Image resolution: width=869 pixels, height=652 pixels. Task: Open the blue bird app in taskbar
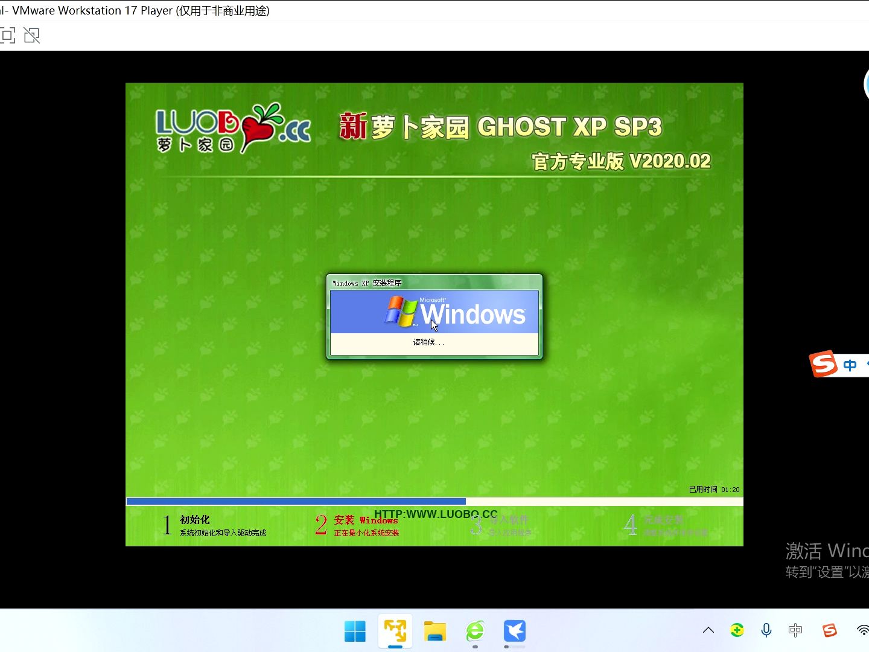click(515, 631)
